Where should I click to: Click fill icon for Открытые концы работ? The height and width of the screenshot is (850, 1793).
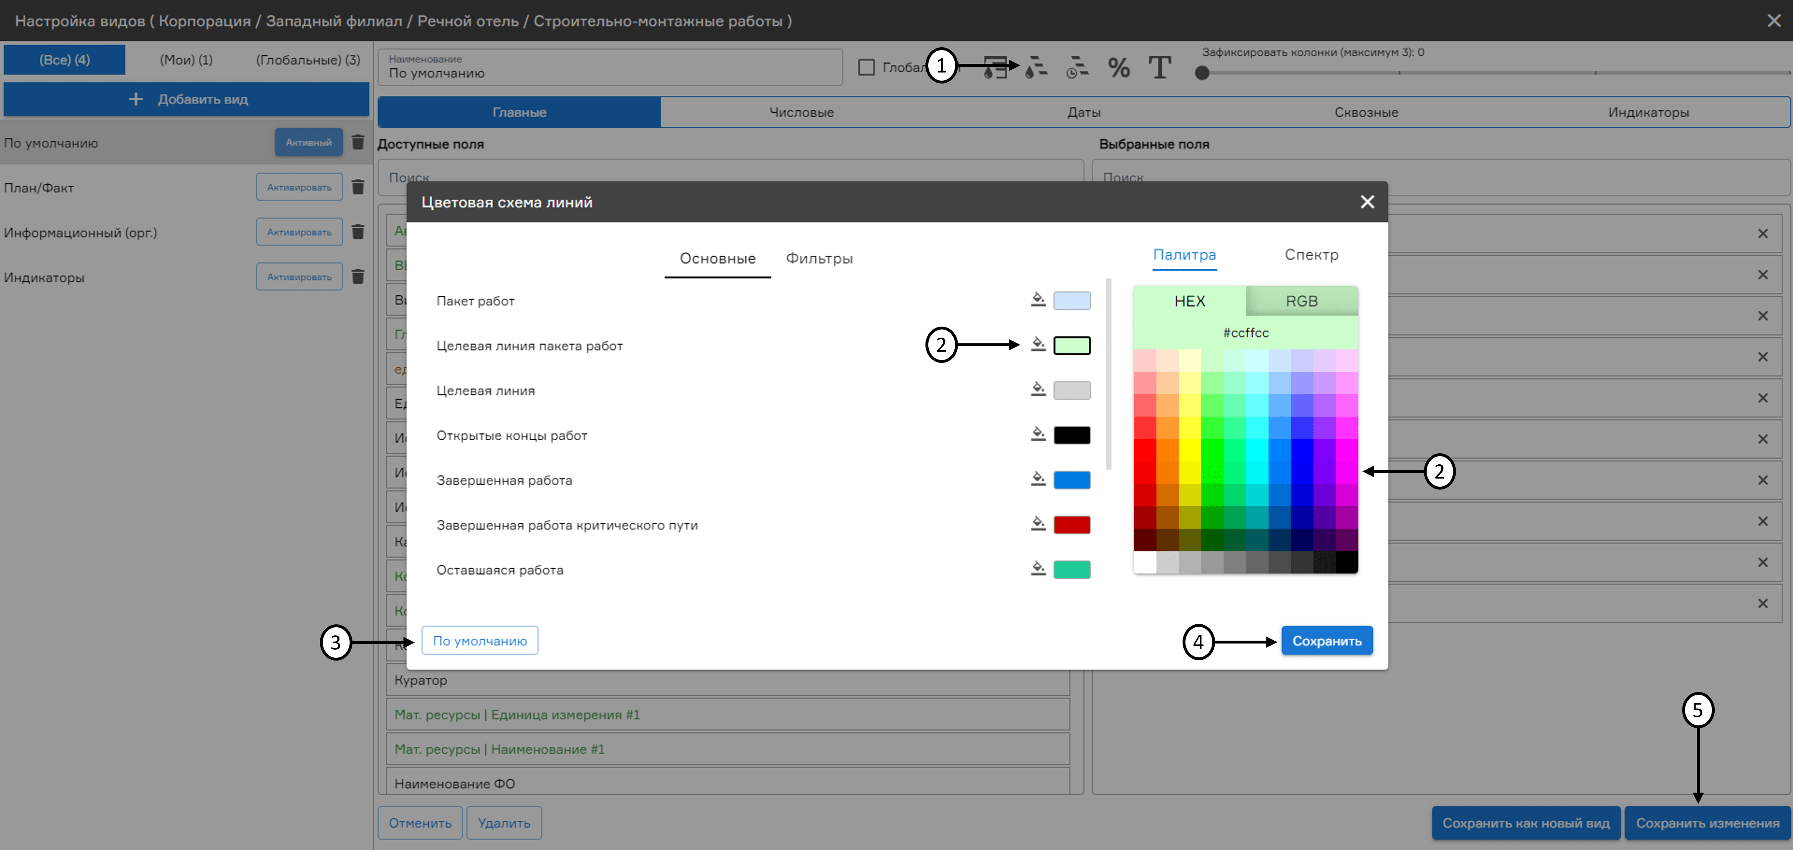click(x=1038, y=434)
